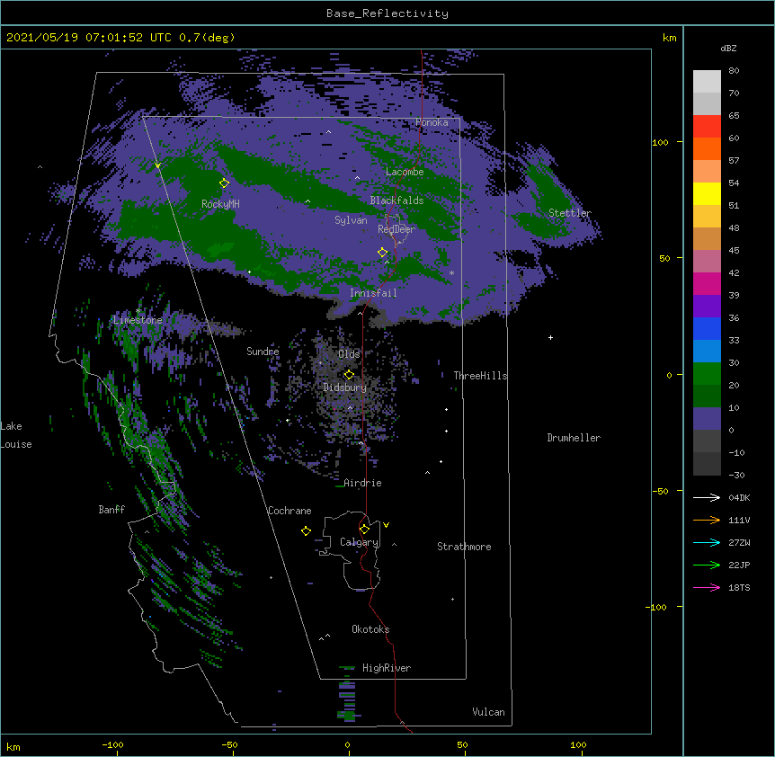775x757 pixels.
Task: Click the white plus marker west of Drumheller
Action: click(550, 337)
